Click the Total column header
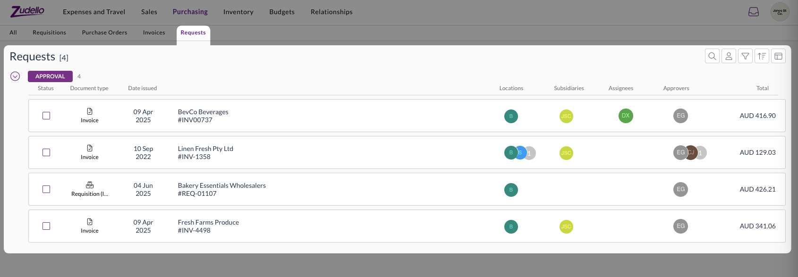Image resolution: width=798 pixels, height=277 pixels. click(762, 88)
